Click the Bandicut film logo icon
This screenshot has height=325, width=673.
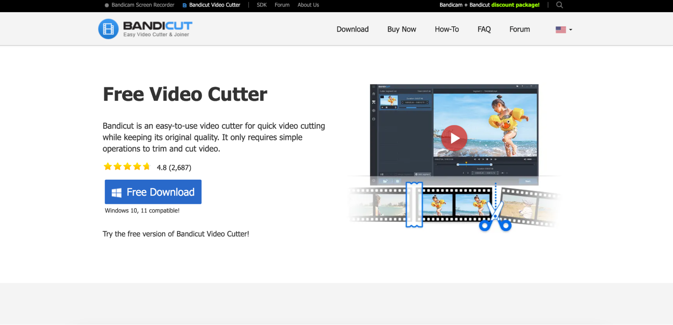pyautogui.click(x=108, y=29)
